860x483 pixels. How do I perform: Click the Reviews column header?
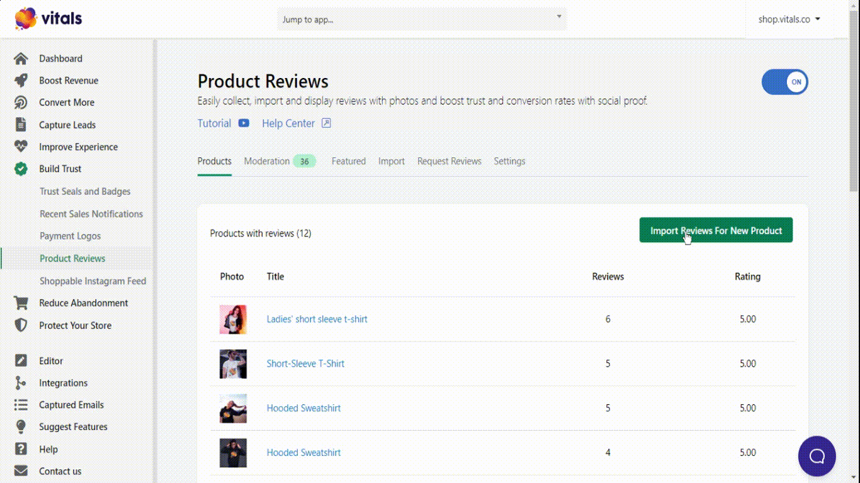608,276
